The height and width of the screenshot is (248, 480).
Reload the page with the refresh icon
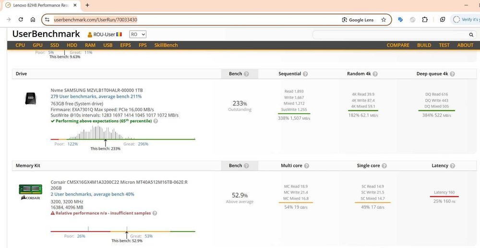tap(21, 20)
